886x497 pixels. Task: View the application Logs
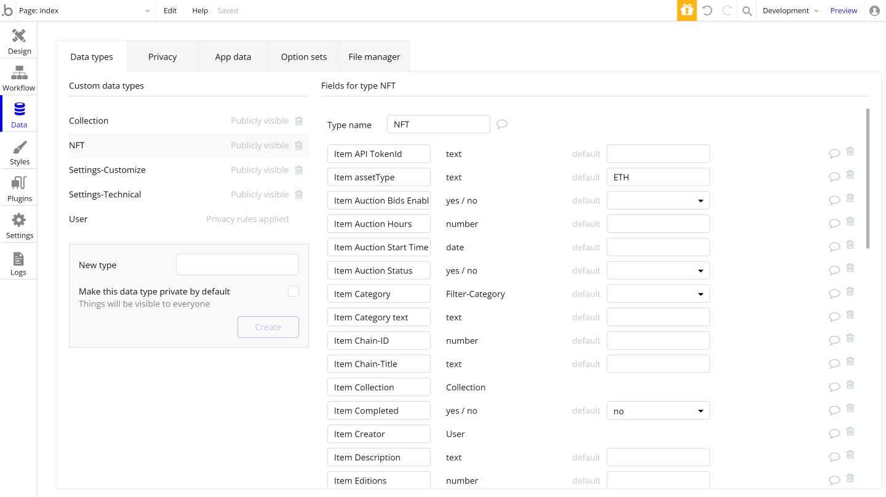tap(18, 261)
